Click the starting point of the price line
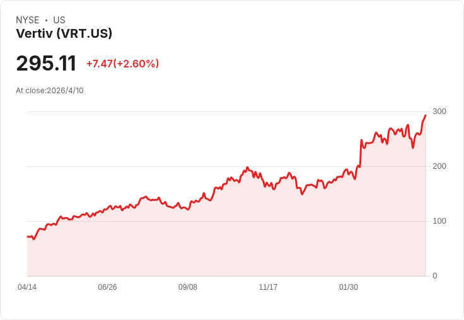Screen dimensions: 464x320 [x=28, y=237]
